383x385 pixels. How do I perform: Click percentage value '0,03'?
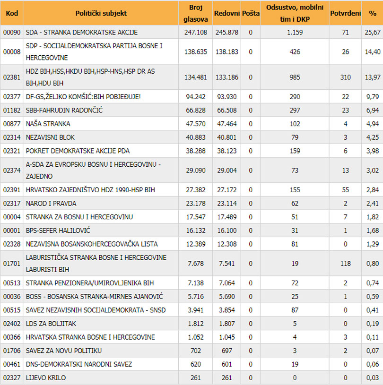[373, 377]
